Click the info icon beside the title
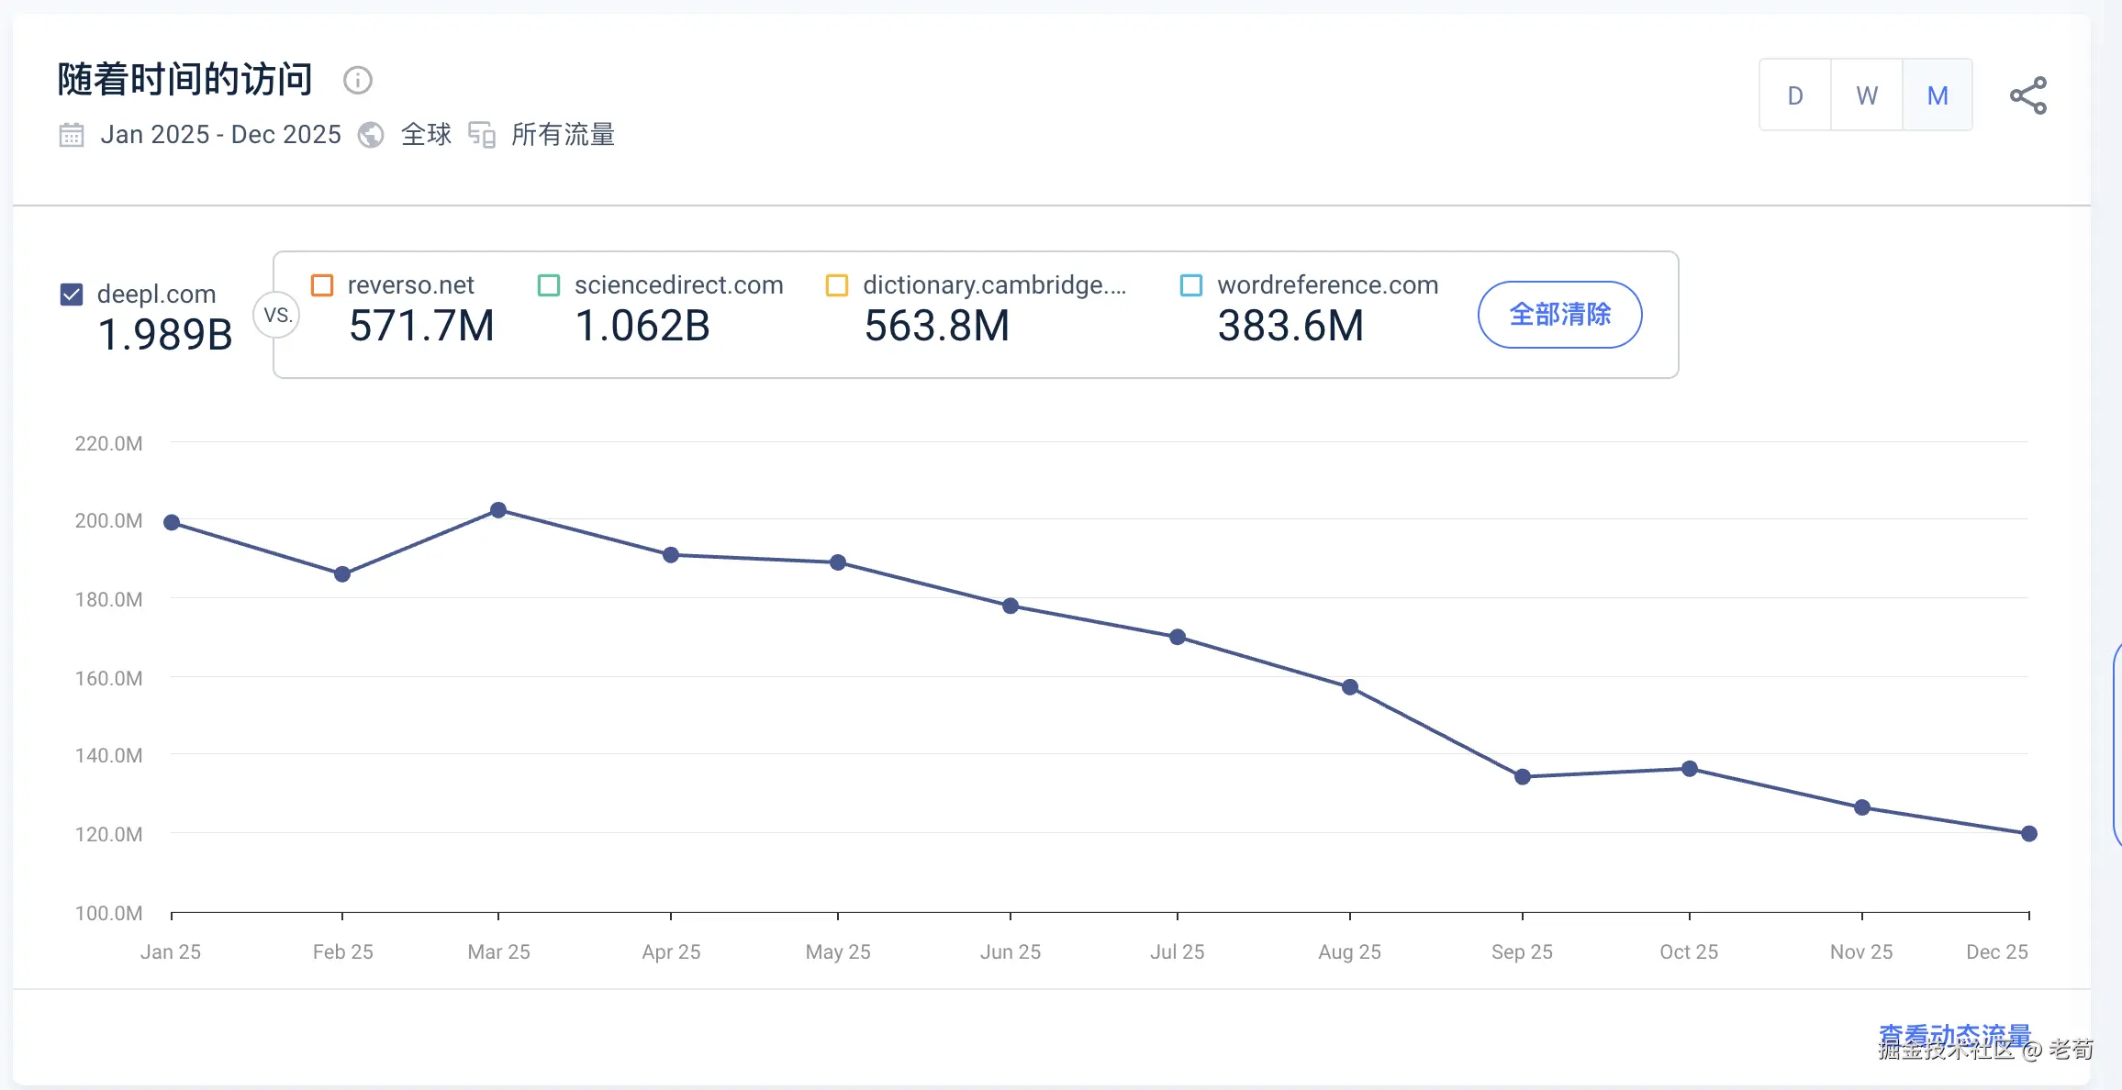The height and width of the screenshot is (1090, 2122). coord(357,81)
